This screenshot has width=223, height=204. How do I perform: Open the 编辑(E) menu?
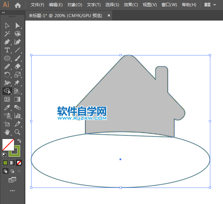tap(56, 5)
